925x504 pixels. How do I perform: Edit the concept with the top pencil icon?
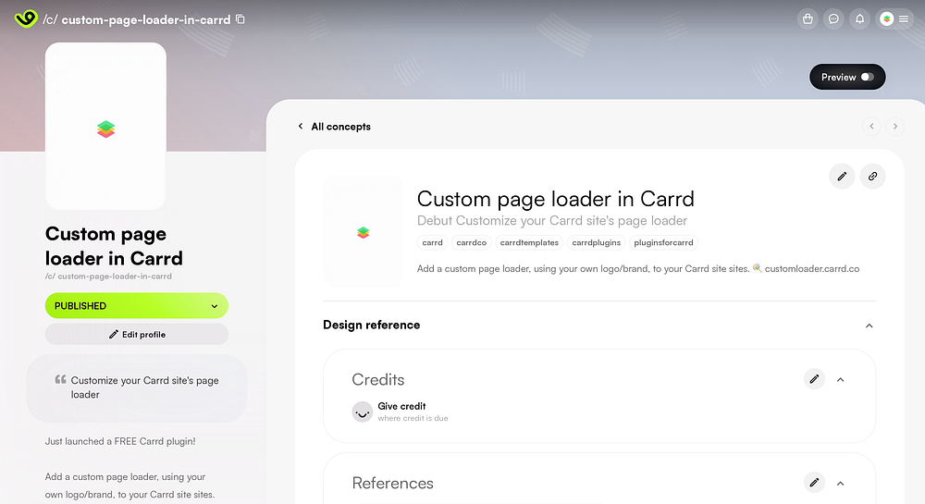[842, 177]
